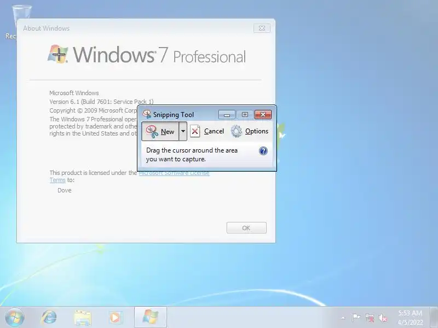Open the clock showing 5:53 AM
Image resolution: width=438 pixels, height=328 pixels.
click(410, 318)
